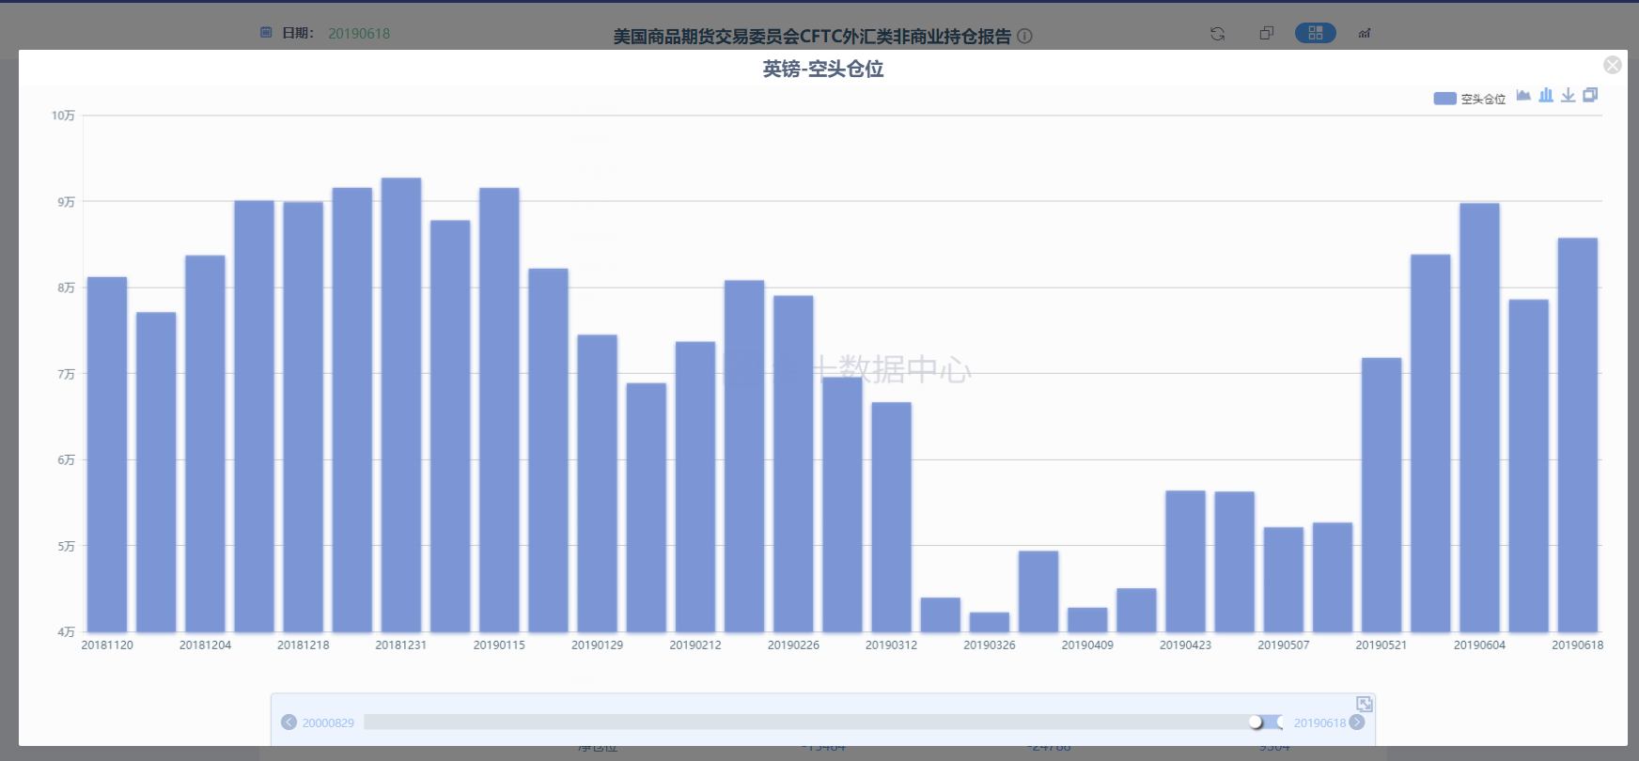Shift time range earlier with left arrow

289,722
